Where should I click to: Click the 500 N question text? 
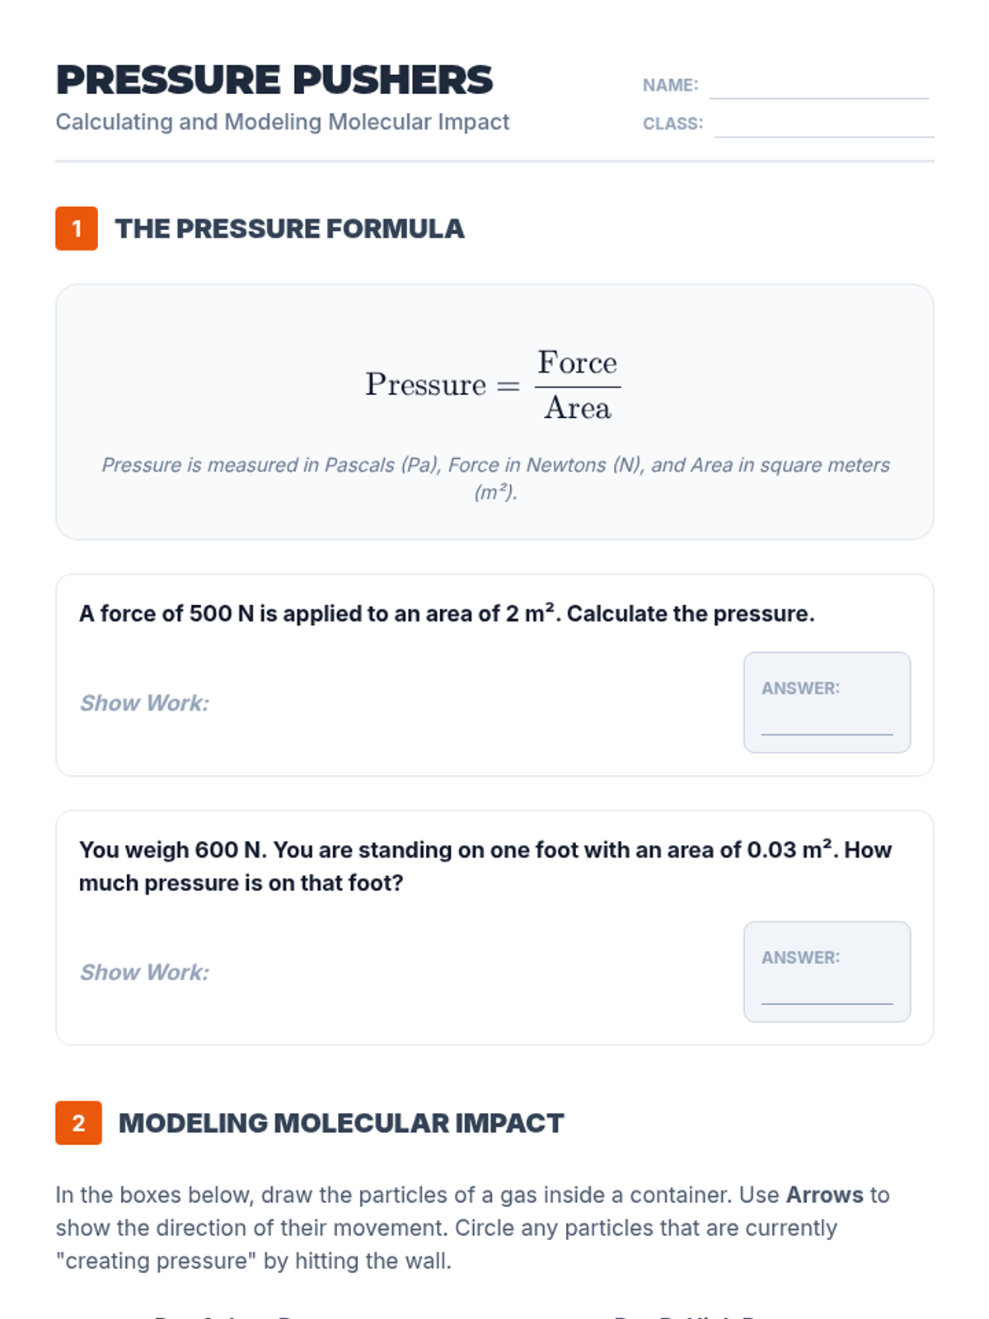(446, 614)
